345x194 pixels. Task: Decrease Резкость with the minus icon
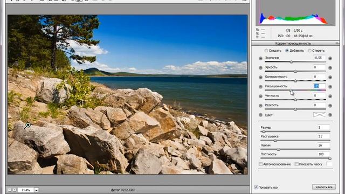260,106
